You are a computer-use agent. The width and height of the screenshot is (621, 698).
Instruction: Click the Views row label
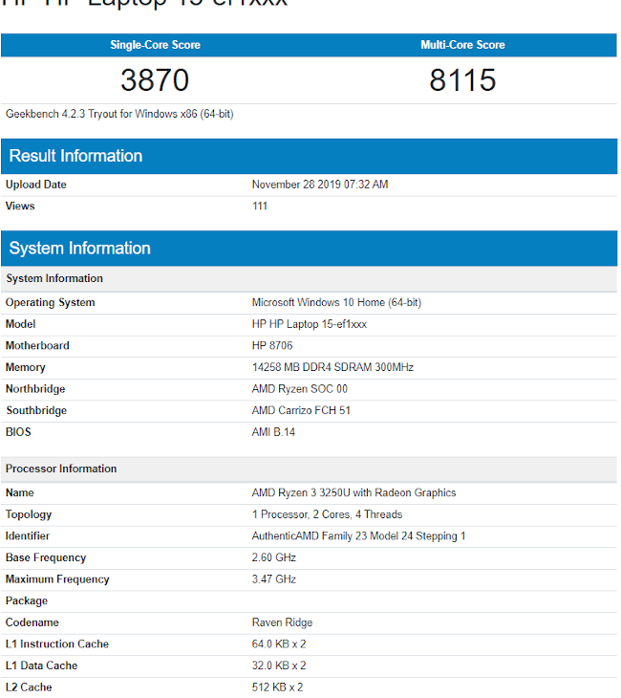[20, 207]
